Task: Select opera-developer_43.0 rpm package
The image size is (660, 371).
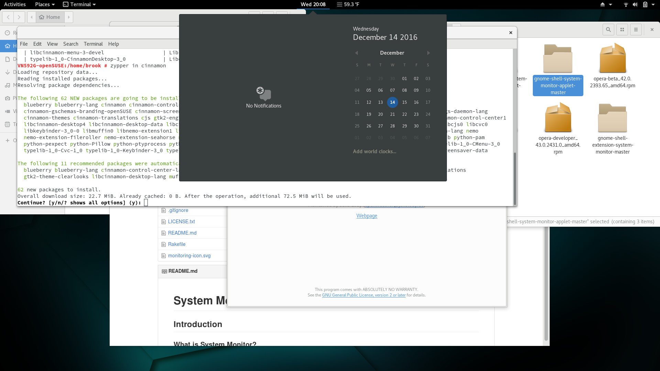Action: (558, 128)
